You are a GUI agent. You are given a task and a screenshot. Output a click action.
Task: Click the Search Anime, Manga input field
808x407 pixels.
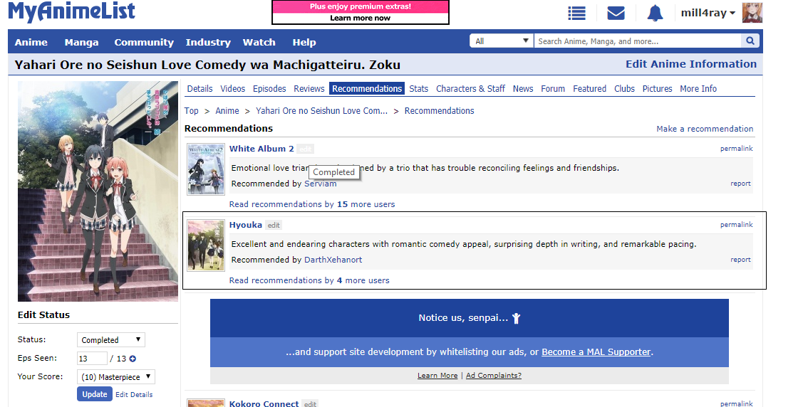[x=638, y=41]
